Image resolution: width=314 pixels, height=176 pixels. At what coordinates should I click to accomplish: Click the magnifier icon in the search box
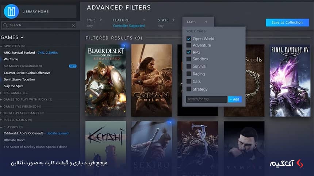click(x=5, y=25)
